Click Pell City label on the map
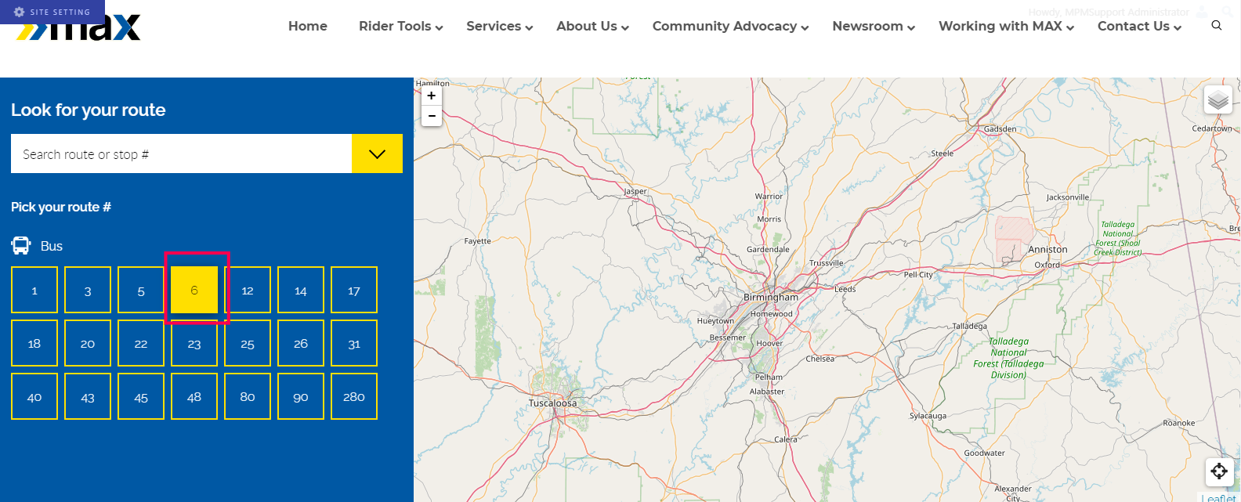1241x502 pixels. coord(918,275)
